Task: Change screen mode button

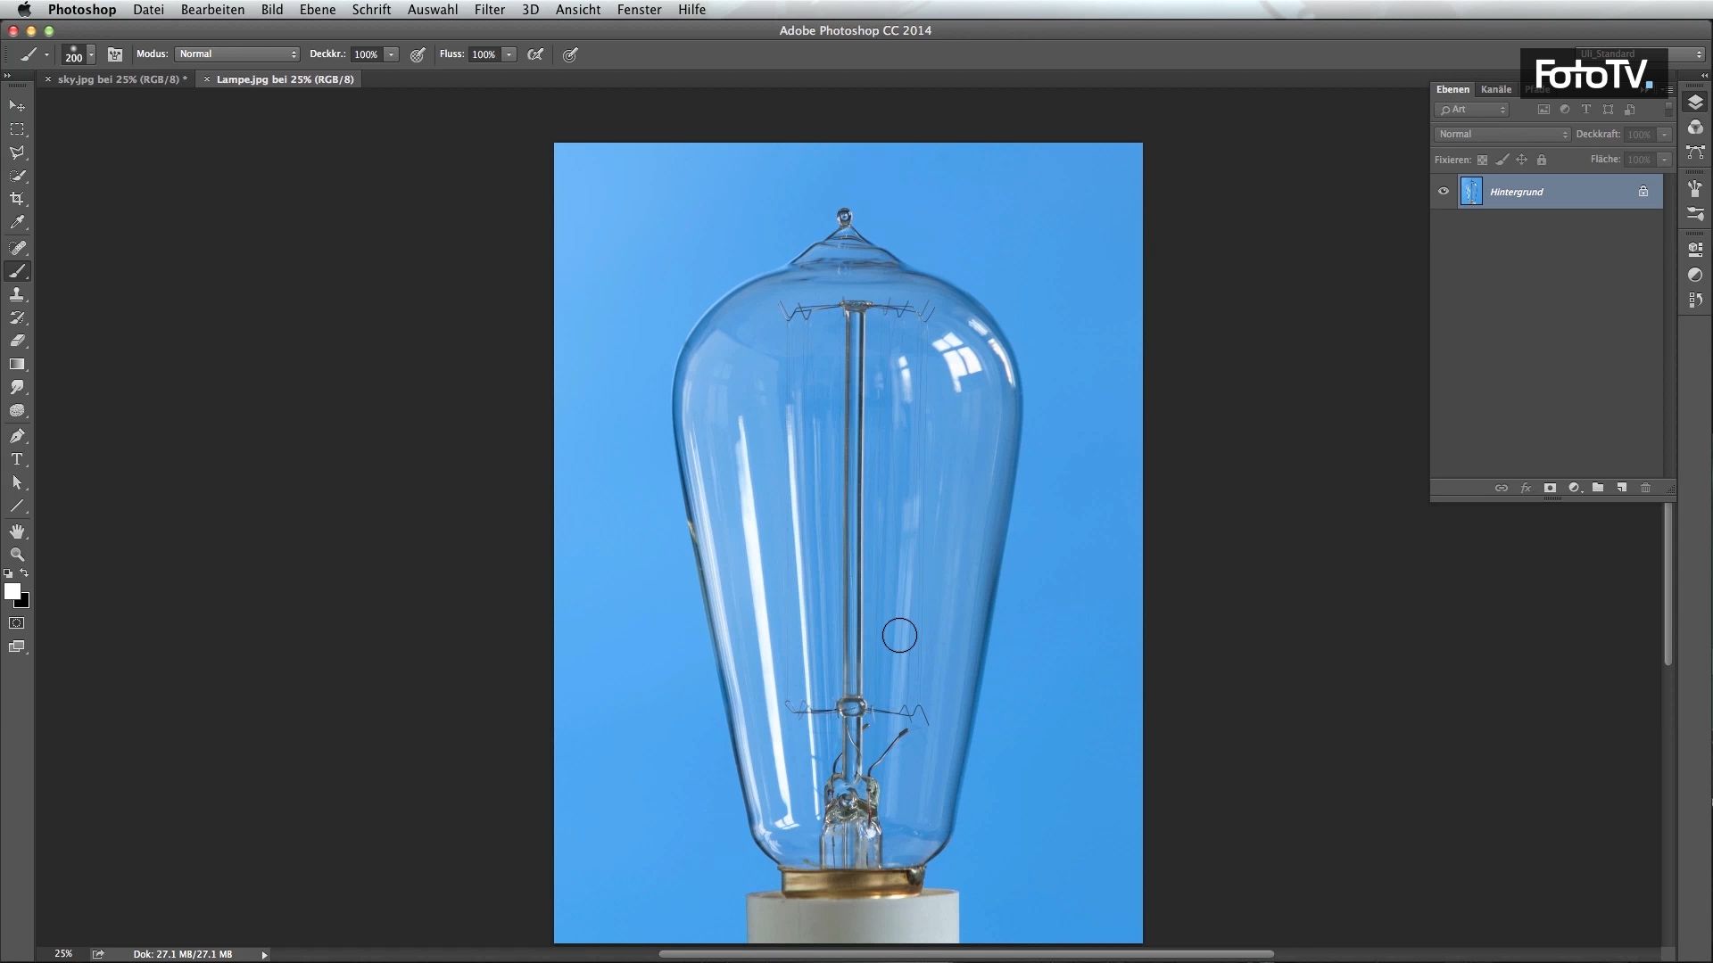Action: click(17, 647)
